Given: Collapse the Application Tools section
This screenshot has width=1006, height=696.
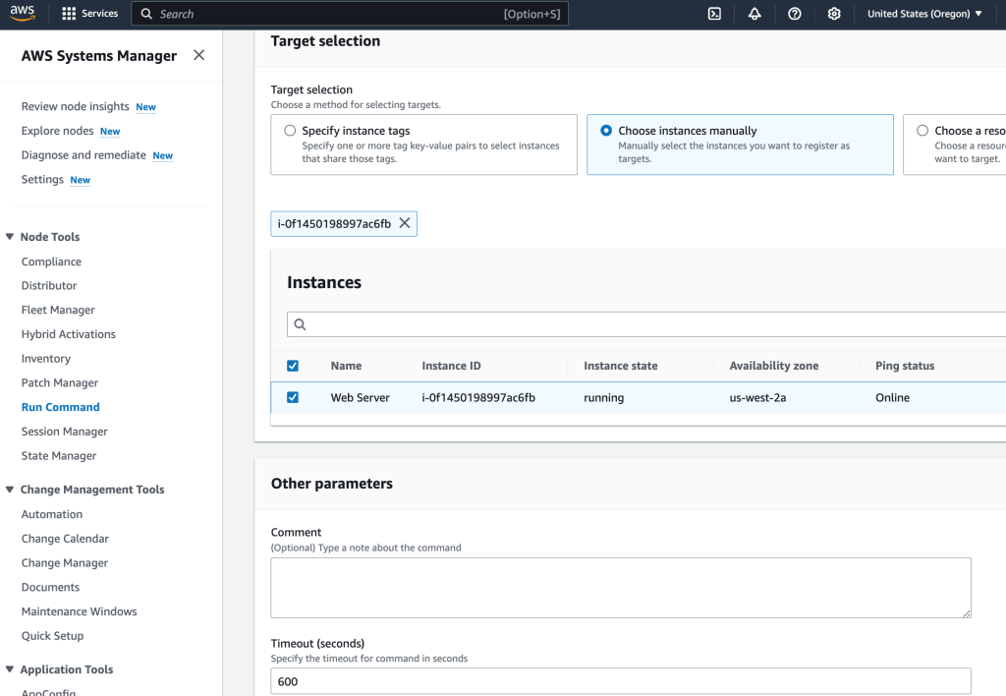Looking at the screenshot, I should tap(10, 669).
